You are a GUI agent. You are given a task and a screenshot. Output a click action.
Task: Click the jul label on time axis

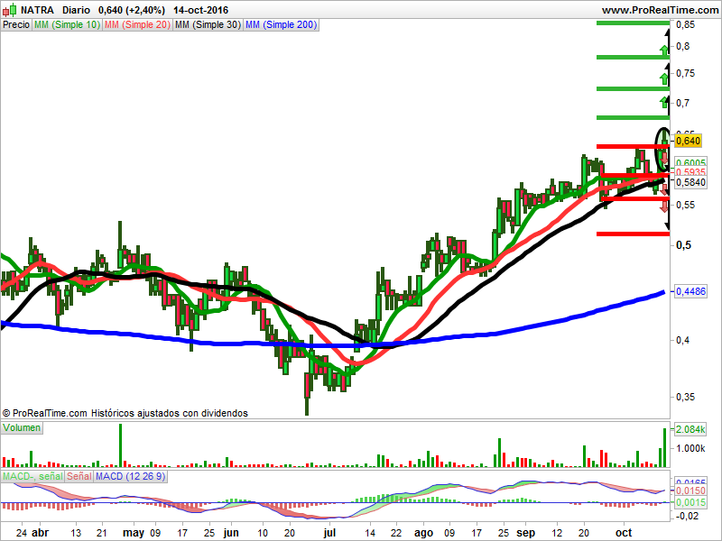pos(329,533)
